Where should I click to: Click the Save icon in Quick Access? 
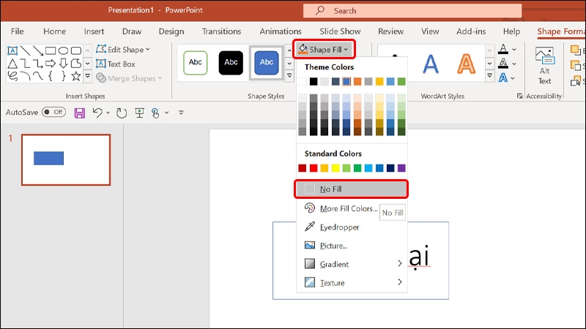pyautogui.click(x=79, y=113)
